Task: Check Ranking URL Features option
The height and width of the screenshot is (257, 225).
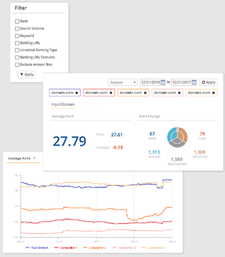Action: pos(17,57)
